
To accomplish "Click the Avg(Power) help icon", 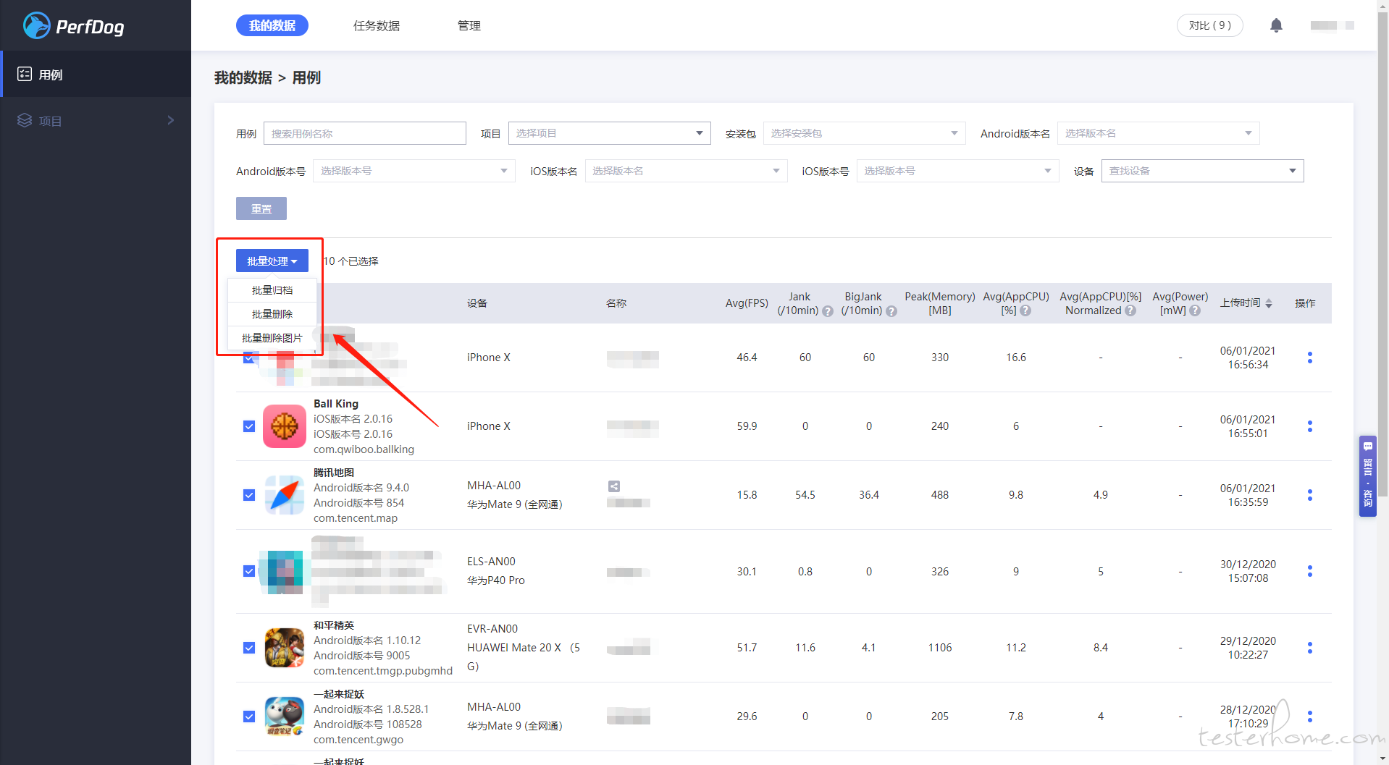I will [1195, 310].
